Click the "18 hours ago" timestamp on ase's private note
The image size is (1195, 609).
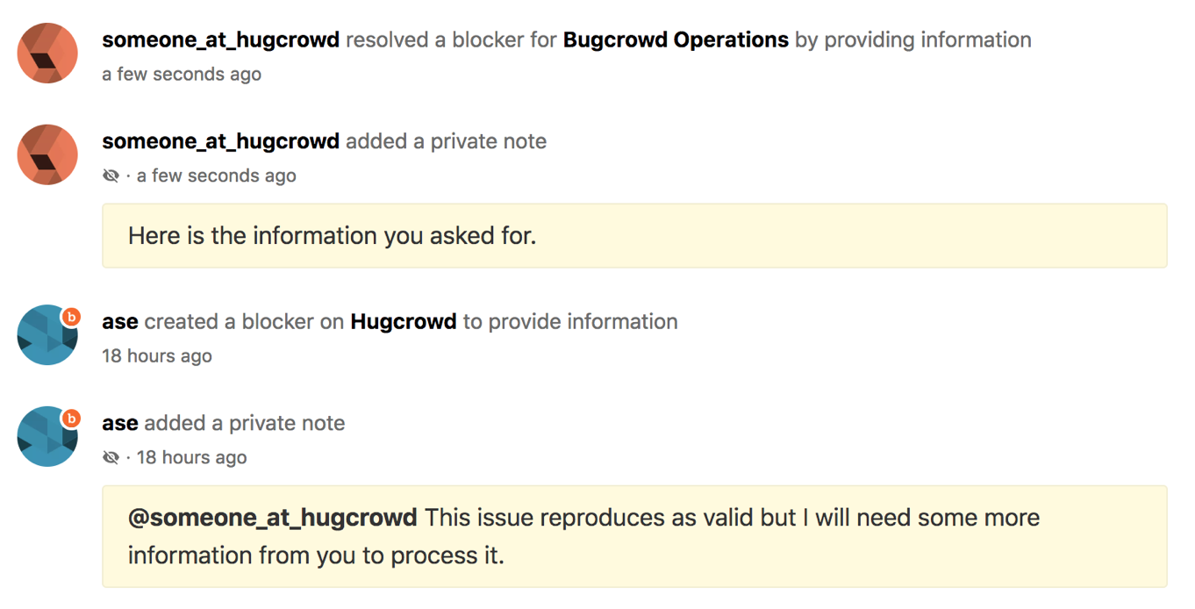[x=192, y=458]
